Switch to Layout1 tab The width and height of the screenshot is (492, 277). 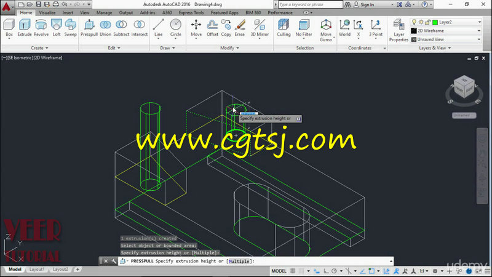pyautogui.click(x=37, y=269)
